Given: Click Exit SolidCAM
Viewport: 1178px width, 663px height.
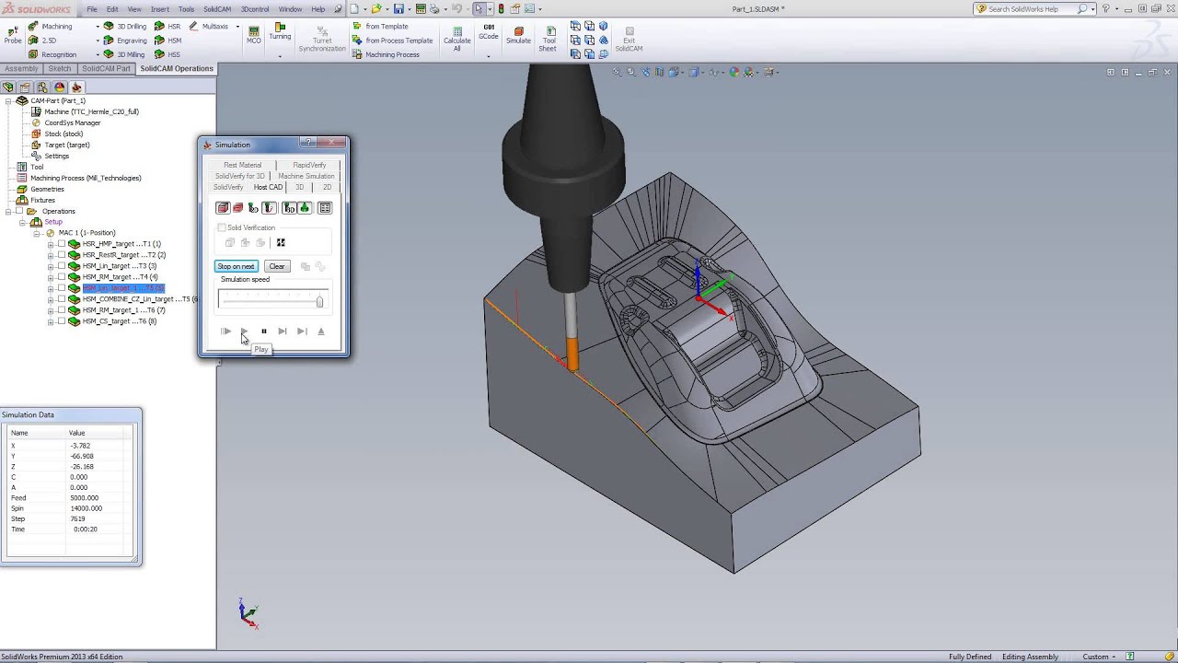Looking at the screenshot, I should click(629, 37).
